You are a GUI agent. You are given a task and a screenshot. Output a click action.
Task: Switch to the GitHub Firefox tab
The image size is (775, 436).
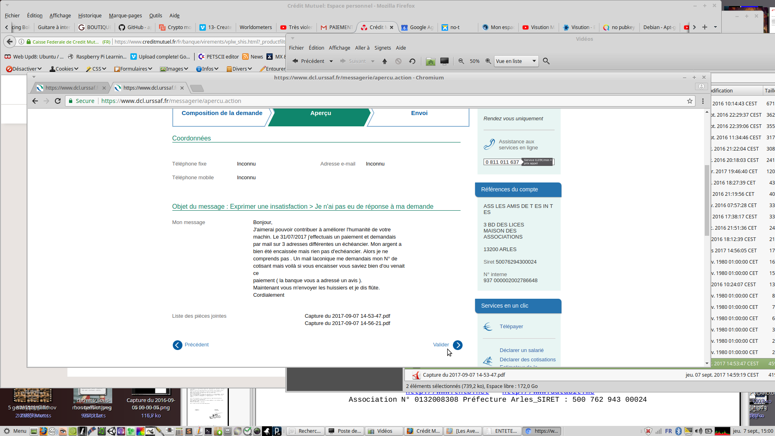coord(135,27)
